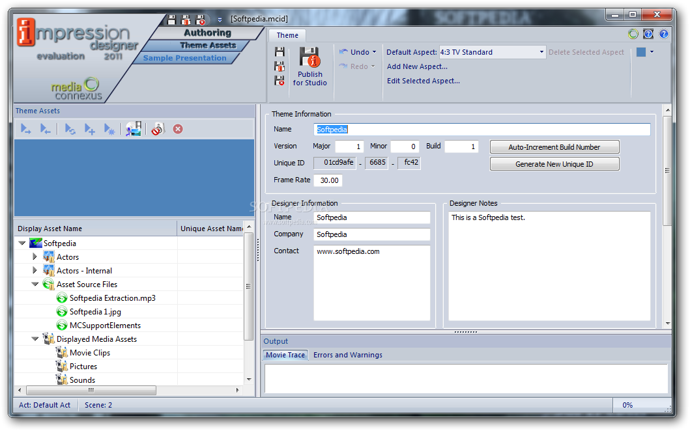Click the Frame Rate field
690x431 pixels.
pos(328,180)
